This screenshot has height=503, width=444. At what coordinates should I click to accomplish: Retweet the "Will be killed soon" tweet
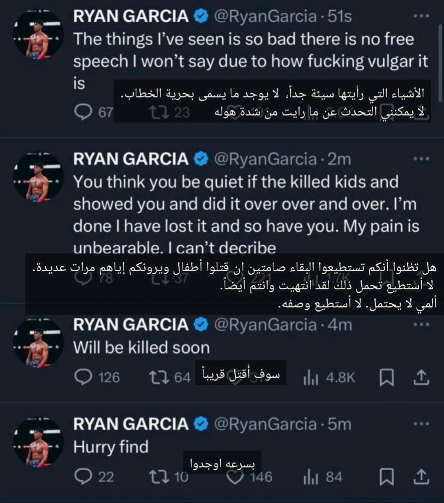click(x=160, y=377)
